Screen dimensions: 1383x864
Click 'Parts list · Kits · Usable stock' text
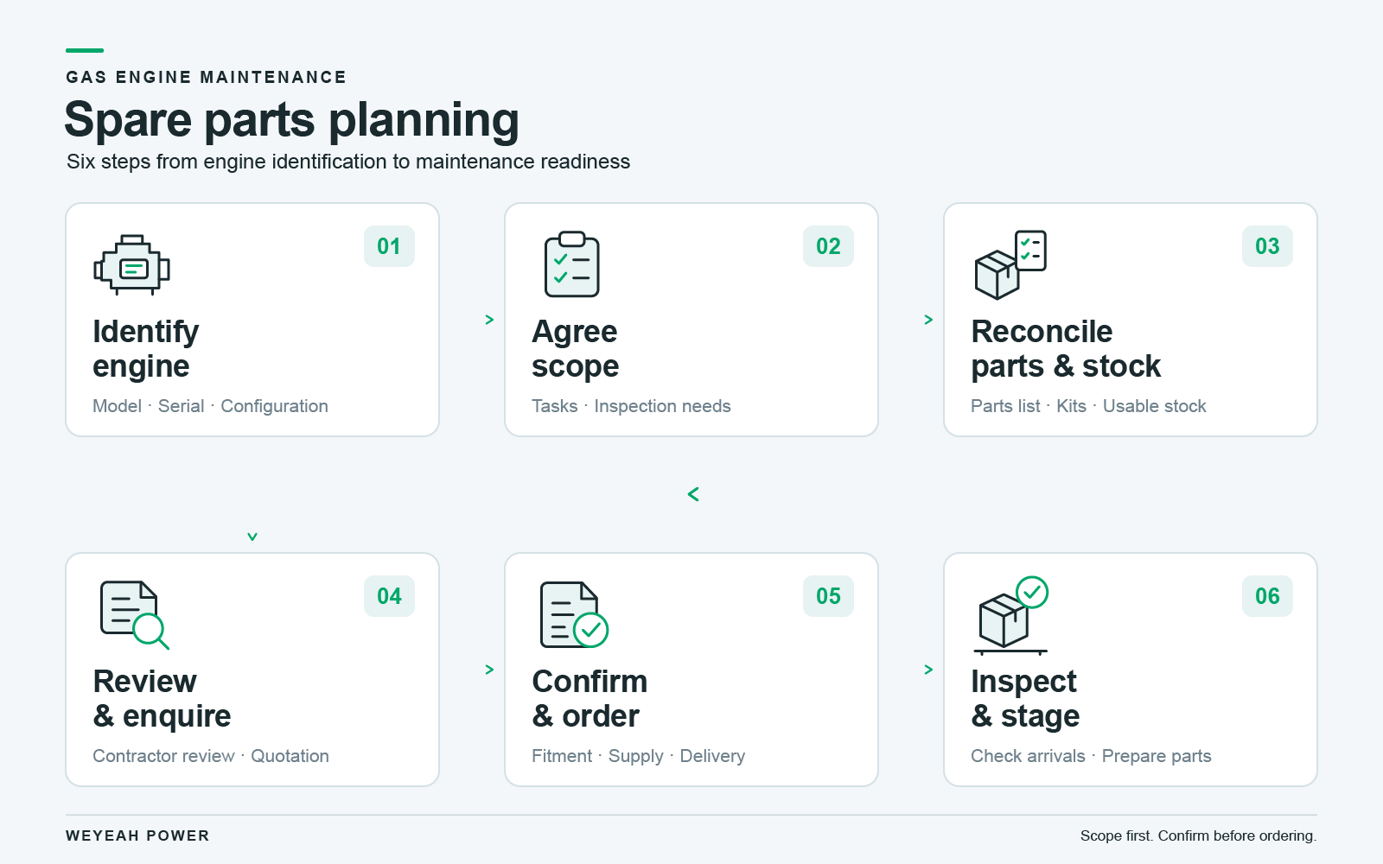pyautogui.click(x=1088, y=406)
